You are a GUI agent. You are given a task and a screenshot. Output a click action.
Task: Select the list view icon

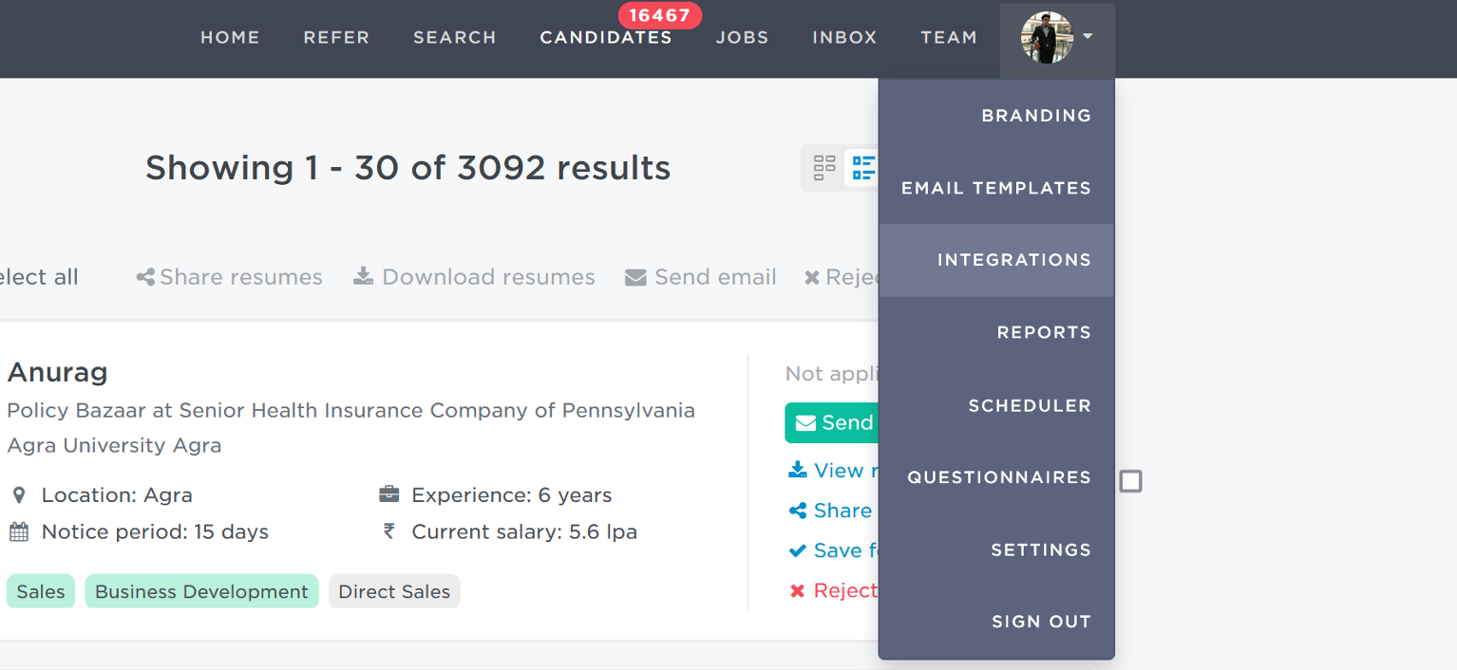[863, 168]
